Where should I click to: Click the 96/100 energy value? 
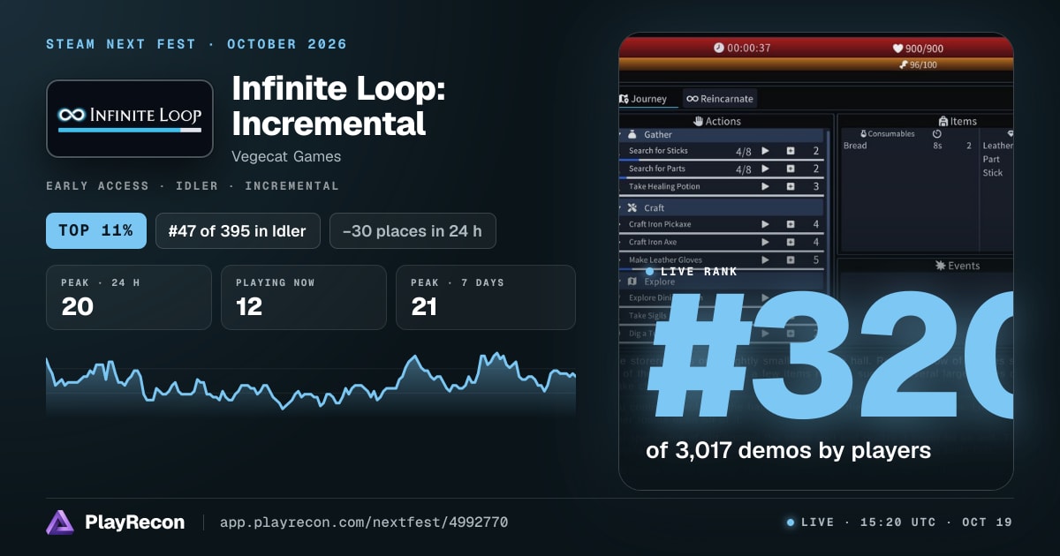923,64
